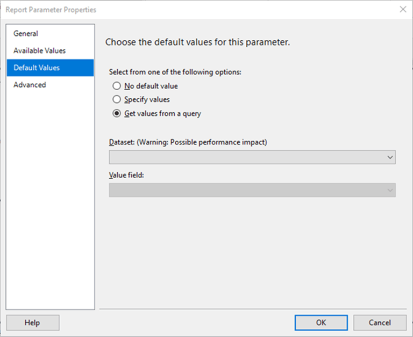Select "Get values from a query"
The width and height of the screenshot is (413, 337).
[x=117, y=113]
